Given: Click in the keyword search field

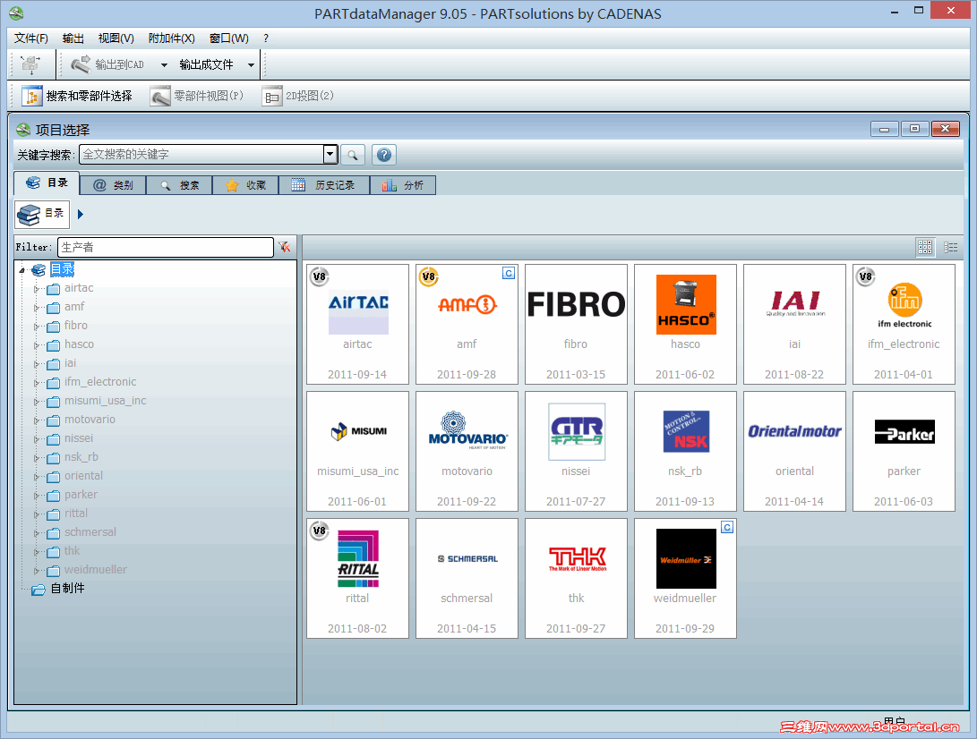Looking at the screenshot, I should (x=201, y=155).
